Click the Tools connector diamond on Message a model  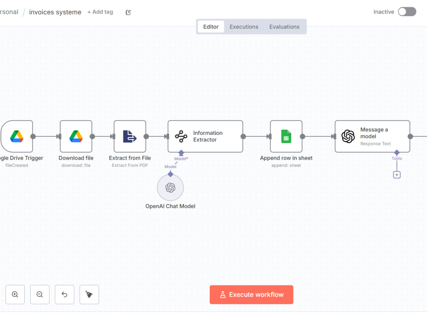click(397, 153)
